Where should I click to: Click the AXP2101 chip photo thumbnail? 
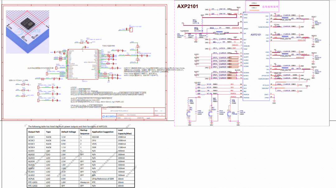[27, 27]
